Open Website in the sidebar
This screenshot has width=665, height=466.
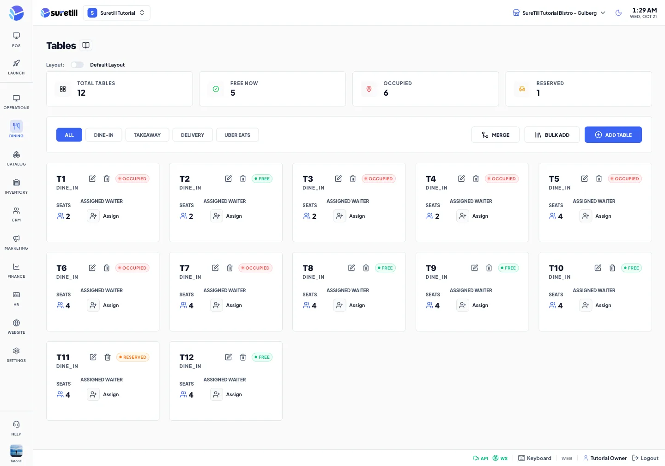16,327
